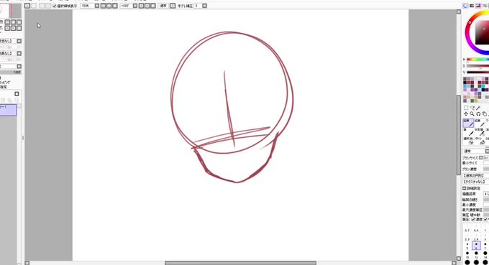Image resolution: width=489 pixels, height=265 pixels.
Task: Toggle the pressure density checkbox
Action: (x=473, y=220)
